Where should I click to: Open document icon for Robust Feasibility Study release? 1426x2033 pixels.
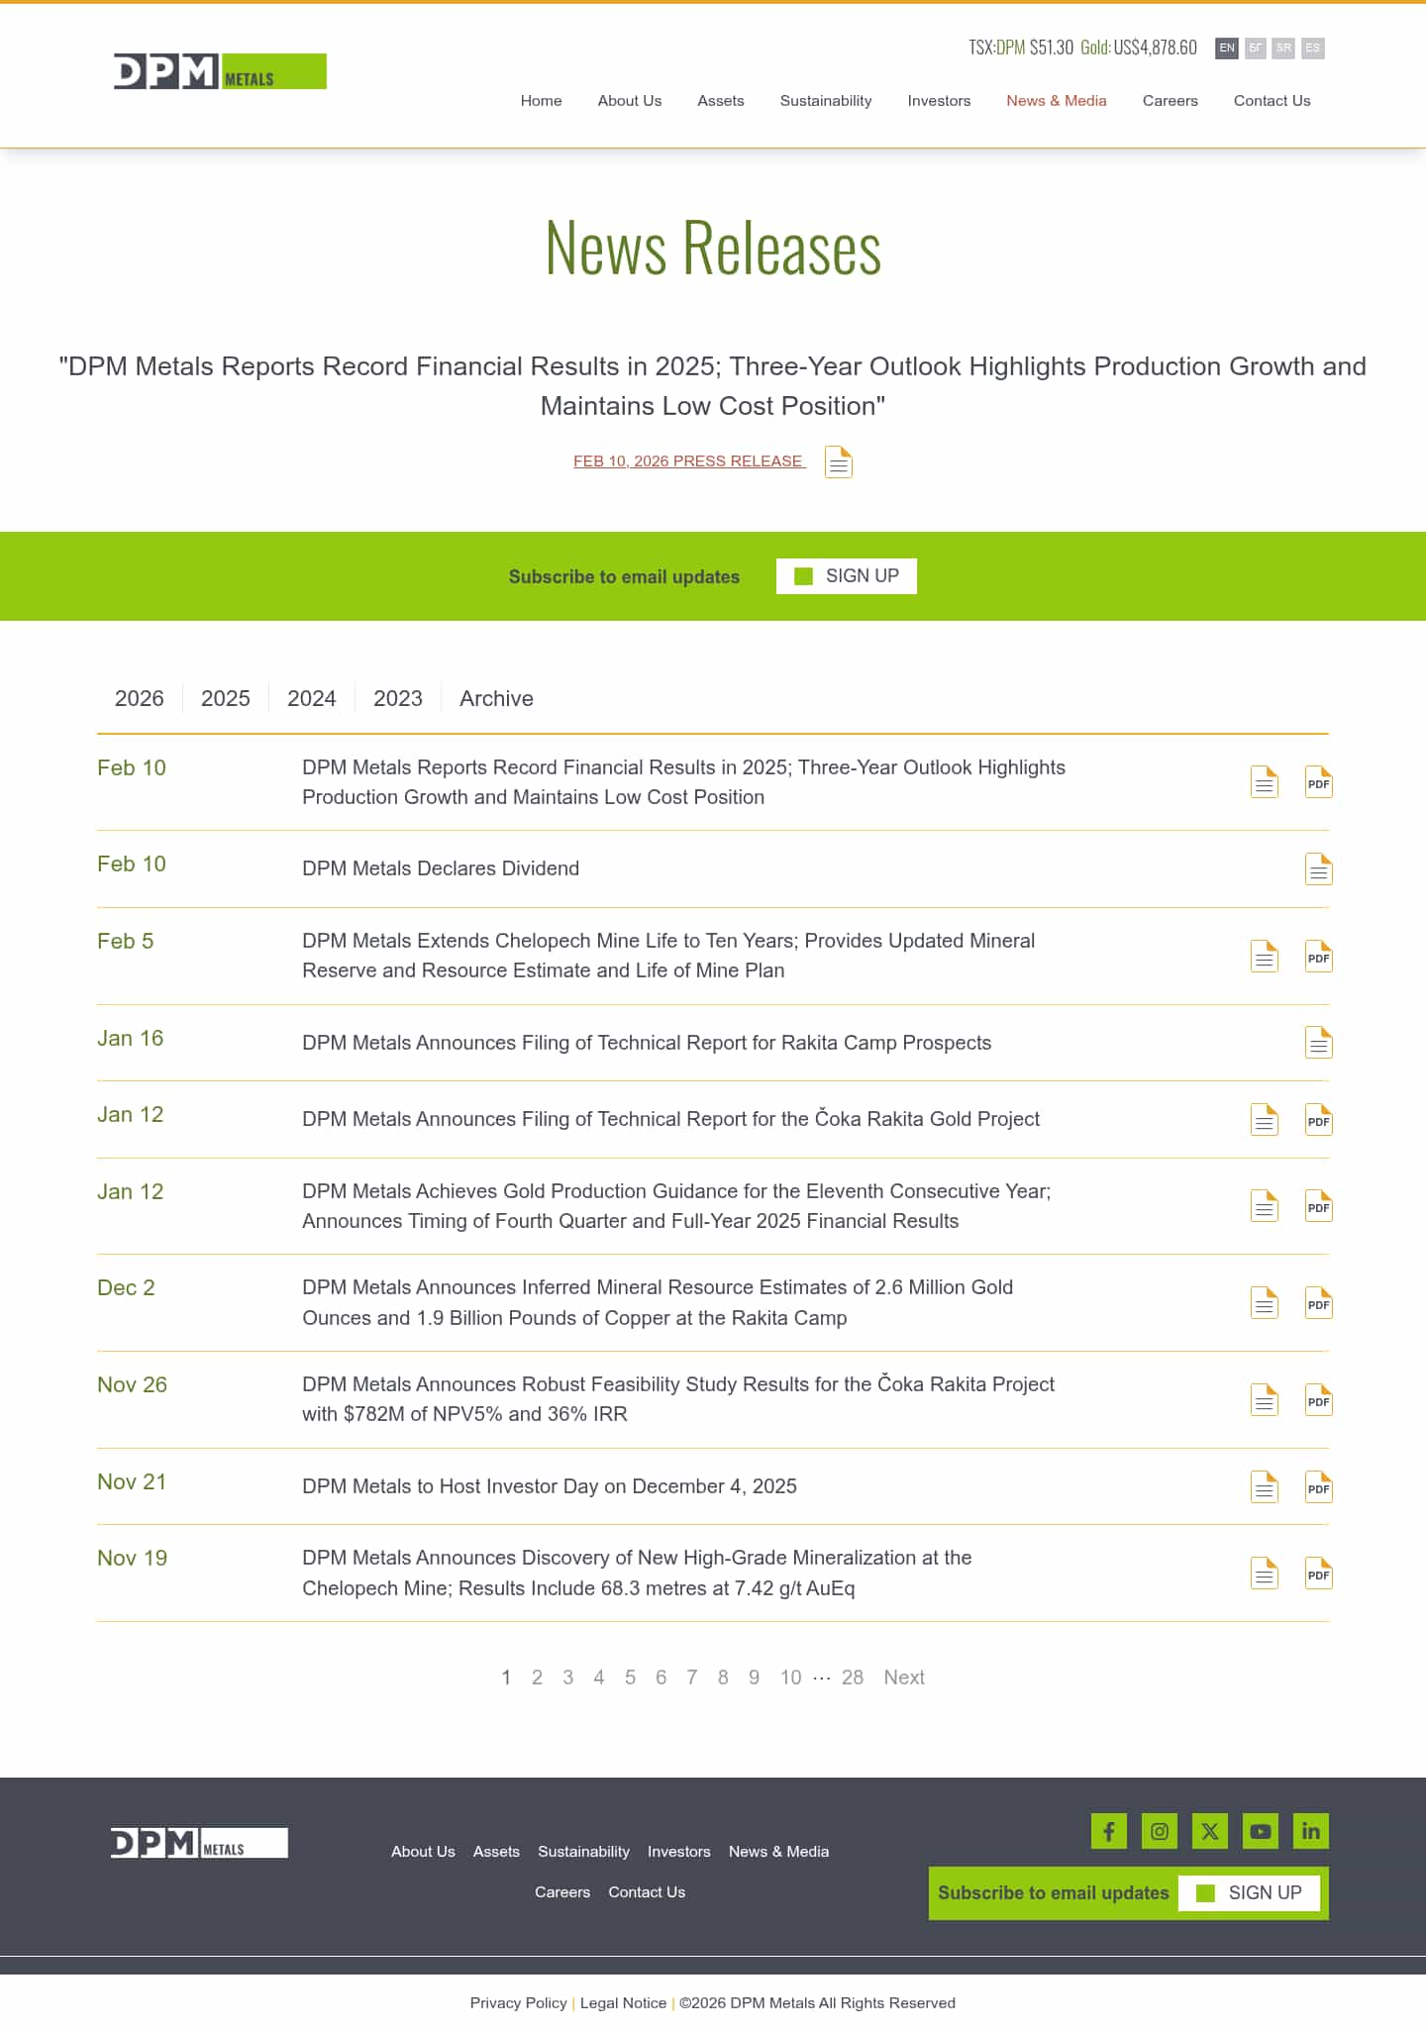[x=1265, y=1399]
